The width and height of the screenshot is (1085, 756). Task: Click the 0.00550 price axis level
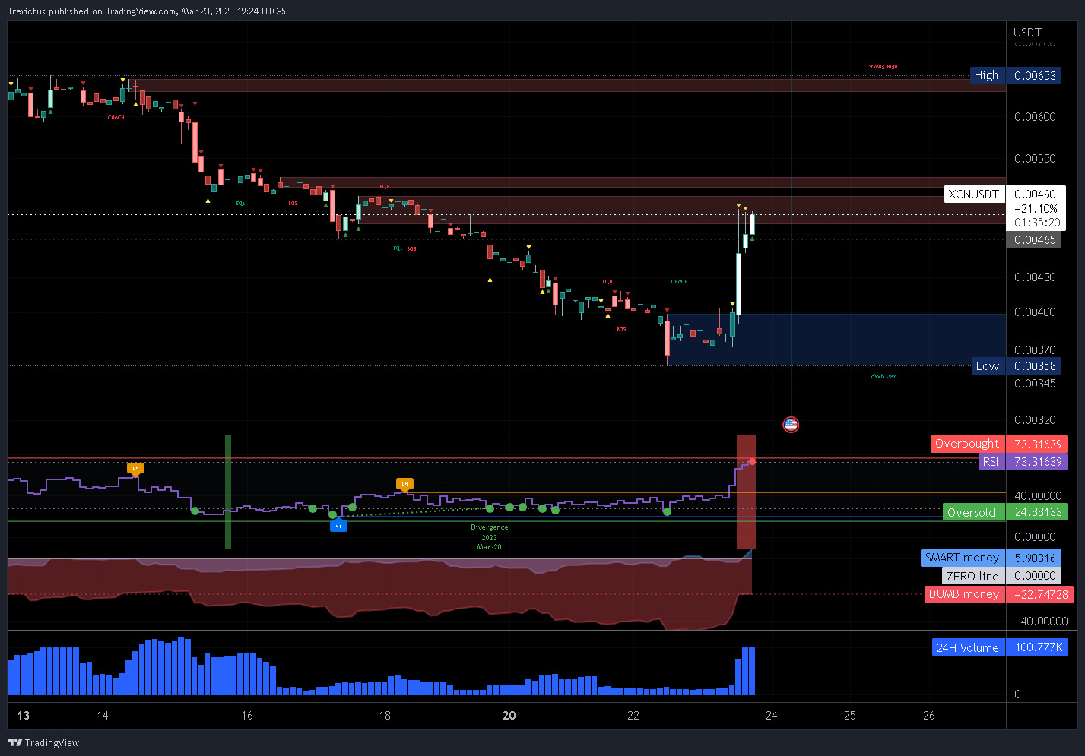[1035, 158]
